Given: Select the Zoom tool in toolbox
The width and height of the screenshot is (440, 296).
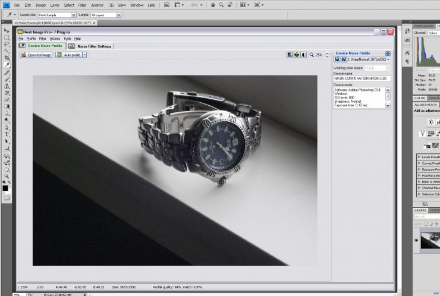Looking at the screenshot, I should [7, 176].
